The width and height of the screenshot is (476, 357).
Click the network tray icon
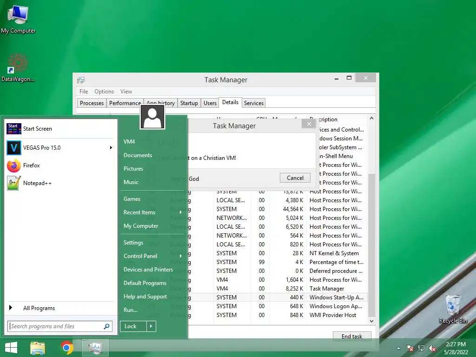[421, 348]
